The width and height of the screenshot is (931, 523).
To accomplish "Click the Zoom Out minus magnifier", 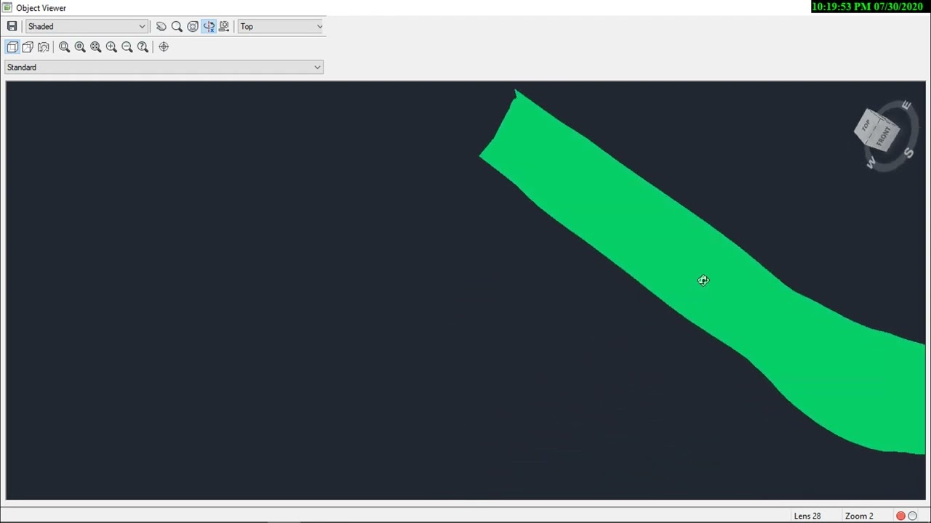I will coord(127,46).
